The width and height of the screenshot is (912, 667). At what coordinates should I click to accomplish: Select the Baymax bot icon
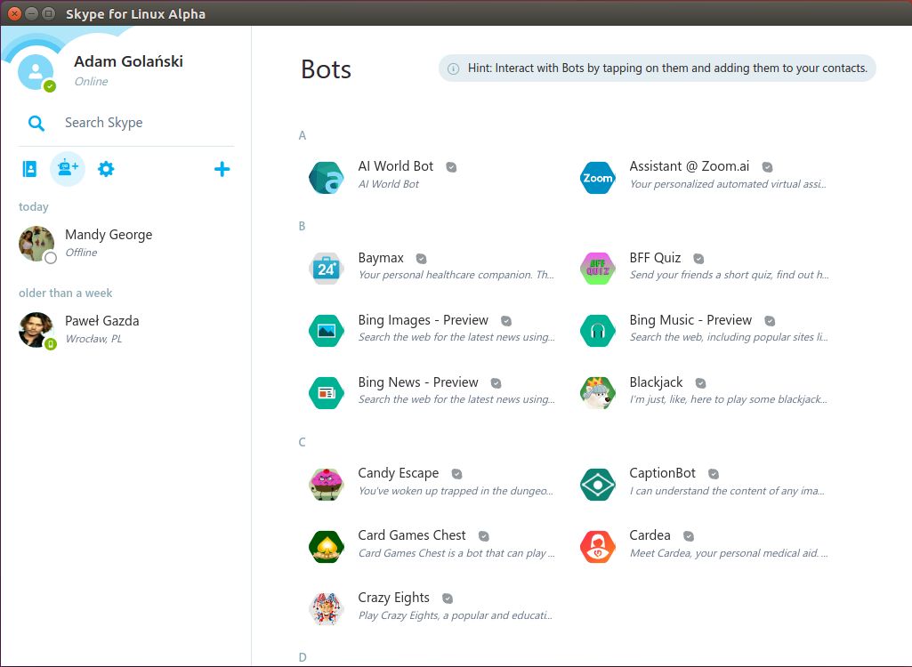pyautogui.click(x=326, y=268)
